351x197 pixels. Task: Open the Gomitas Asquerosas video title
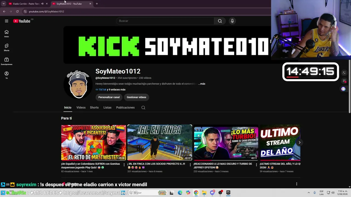pyautogui.click(x=91, y=166)
